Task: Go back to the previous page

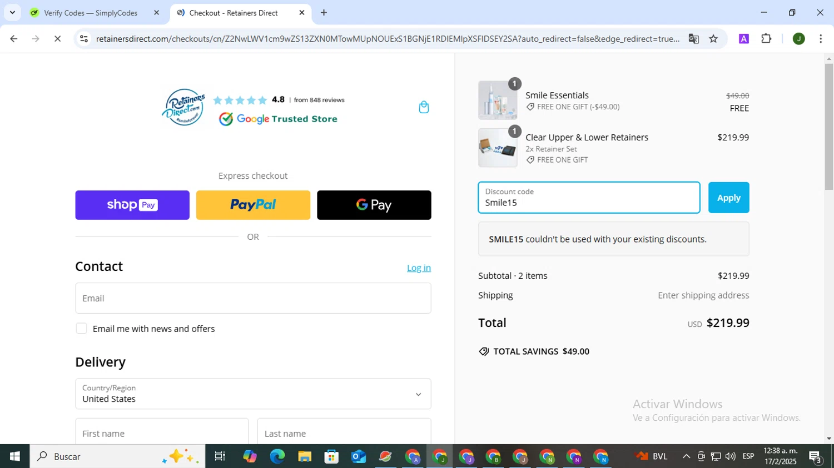Action: point(14,39)
